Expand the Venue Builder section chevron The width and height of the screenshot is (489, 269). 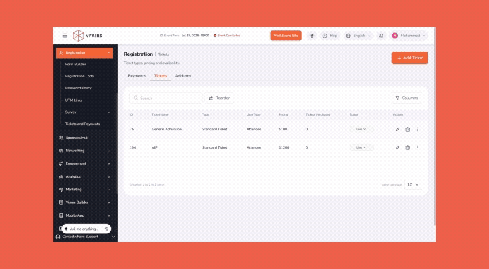(x=109, y=202)
